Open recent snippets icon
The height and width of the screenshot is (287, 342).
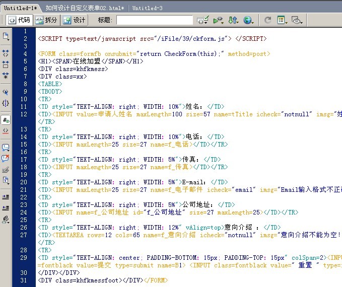tap(6, 180)
